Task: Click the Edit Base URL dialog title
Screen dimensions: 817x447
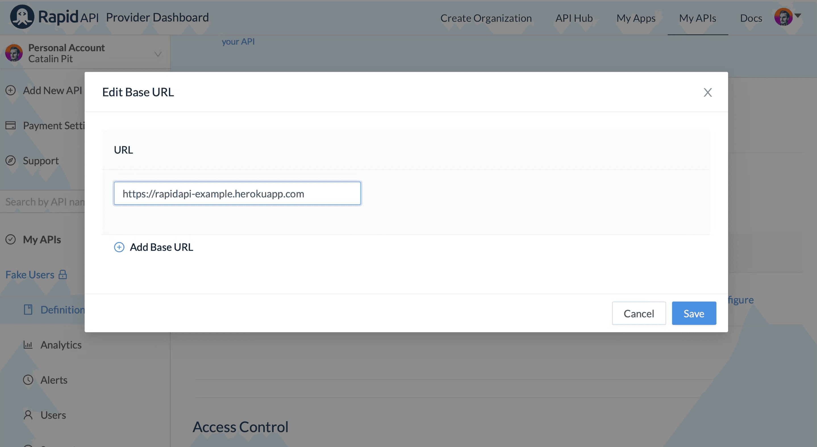Action: (x=138, y=92)
